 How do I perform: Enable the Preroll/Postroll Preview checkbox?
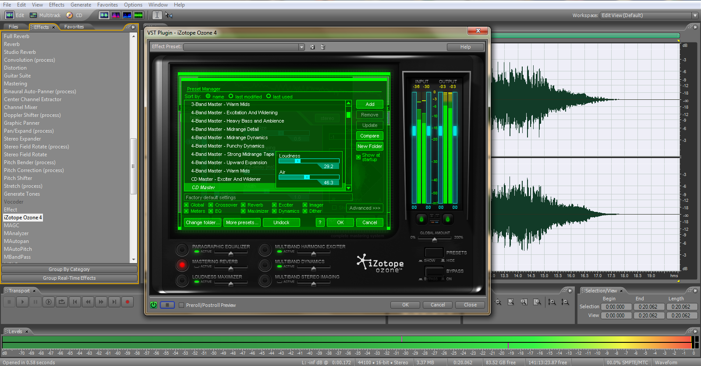pyautogui.click(x=181, y=305)
